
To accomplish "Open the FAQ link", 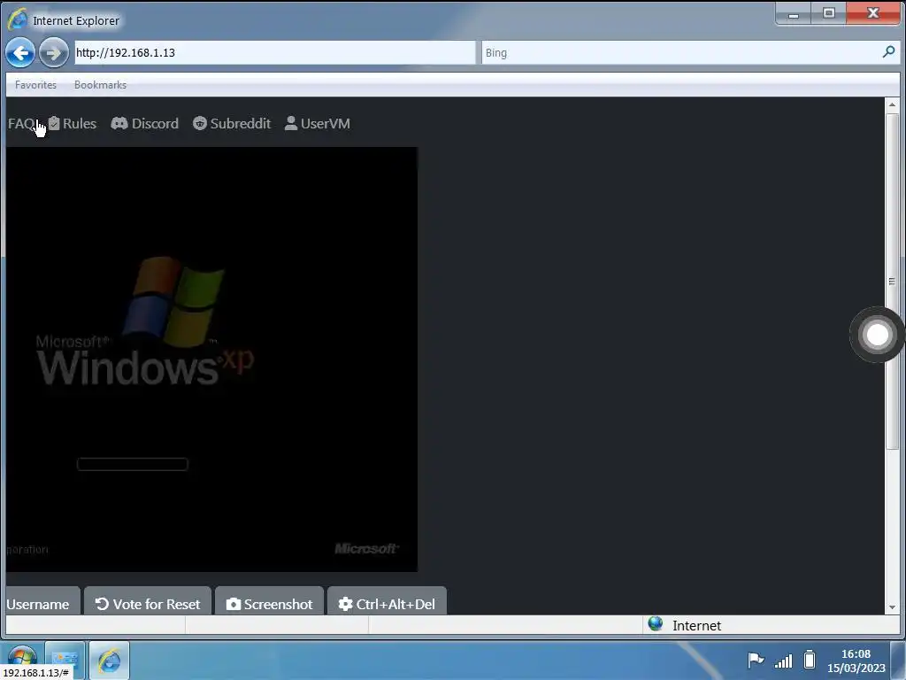I will [21, 124].
